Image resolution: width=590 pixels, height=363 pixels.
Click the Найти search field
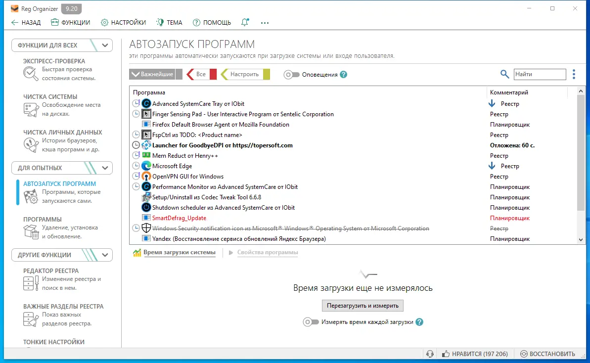pos(540,74)
